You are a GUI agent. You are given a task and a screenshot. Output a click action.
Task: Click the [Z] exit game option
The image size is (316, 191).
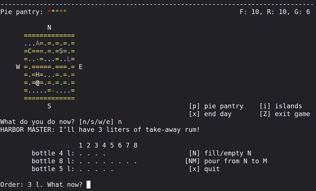284,114
